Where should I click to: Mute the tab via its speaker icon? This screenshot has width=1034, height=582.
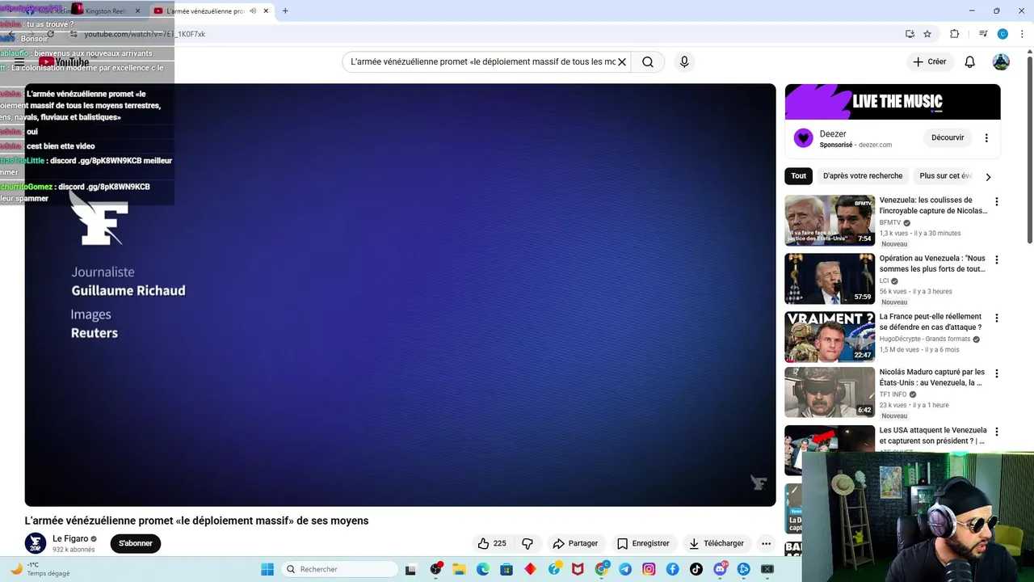point(254,11)
